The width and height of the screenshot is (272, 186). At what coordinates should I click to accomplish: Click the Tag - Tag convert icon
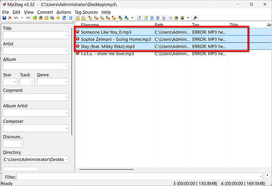114,18
